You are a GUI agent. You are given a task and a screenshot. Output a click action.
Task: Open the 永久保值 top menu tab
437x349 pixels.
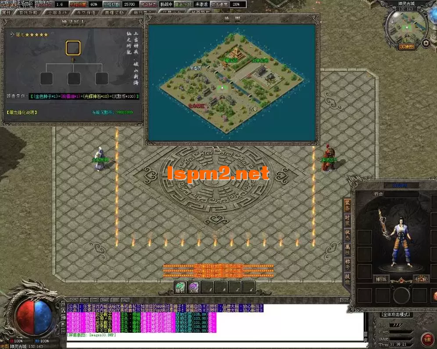[x=86, y=13]
